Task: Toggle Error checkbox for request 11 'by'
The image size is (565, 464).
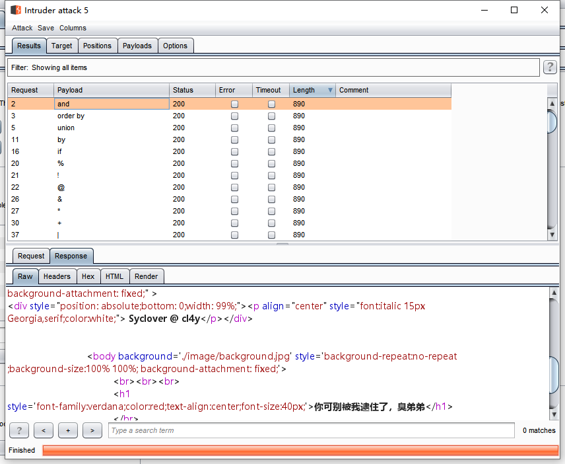Action: (x=234, y=139)
